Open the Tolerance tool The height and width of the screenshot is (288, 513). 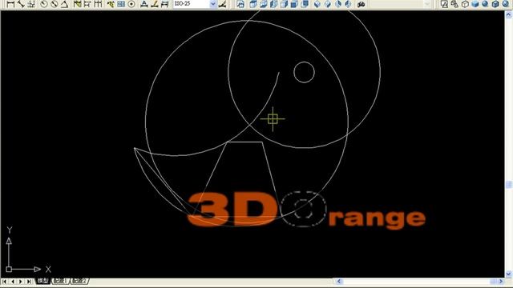tap(121, 4)
